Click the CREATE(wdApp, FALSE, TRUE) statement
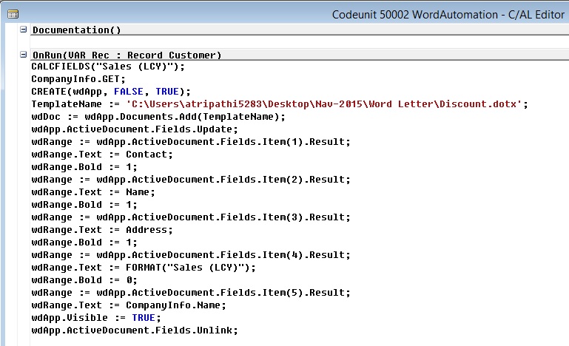The height and width of the screenshot is (346, 569). tap(110, 91)
